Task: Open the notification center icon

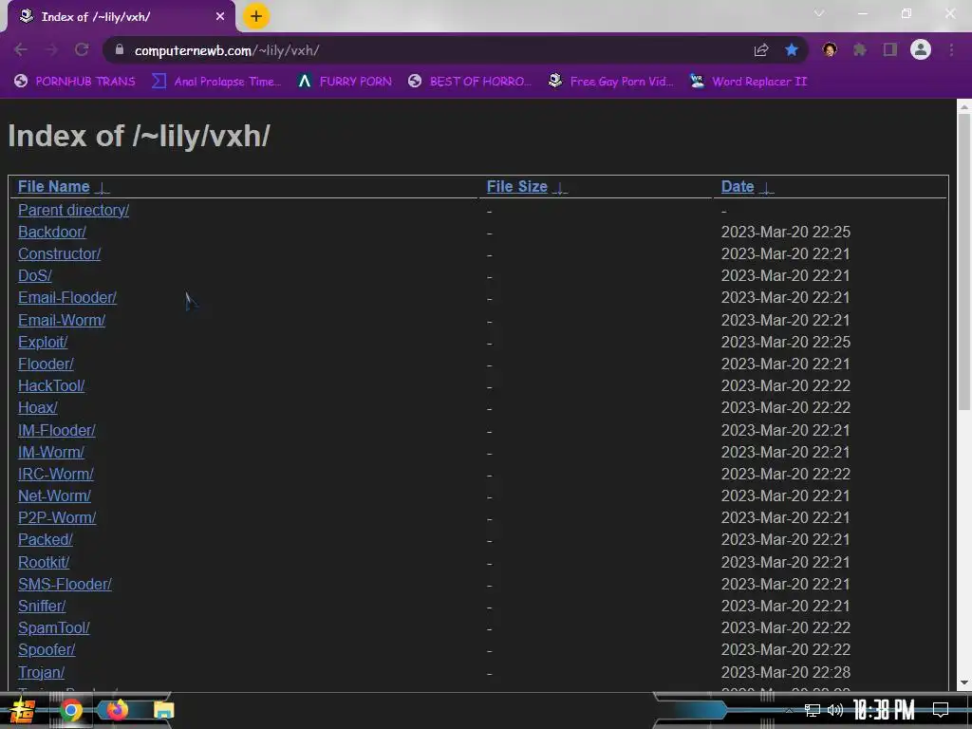Action: click(x=941, y=710)
